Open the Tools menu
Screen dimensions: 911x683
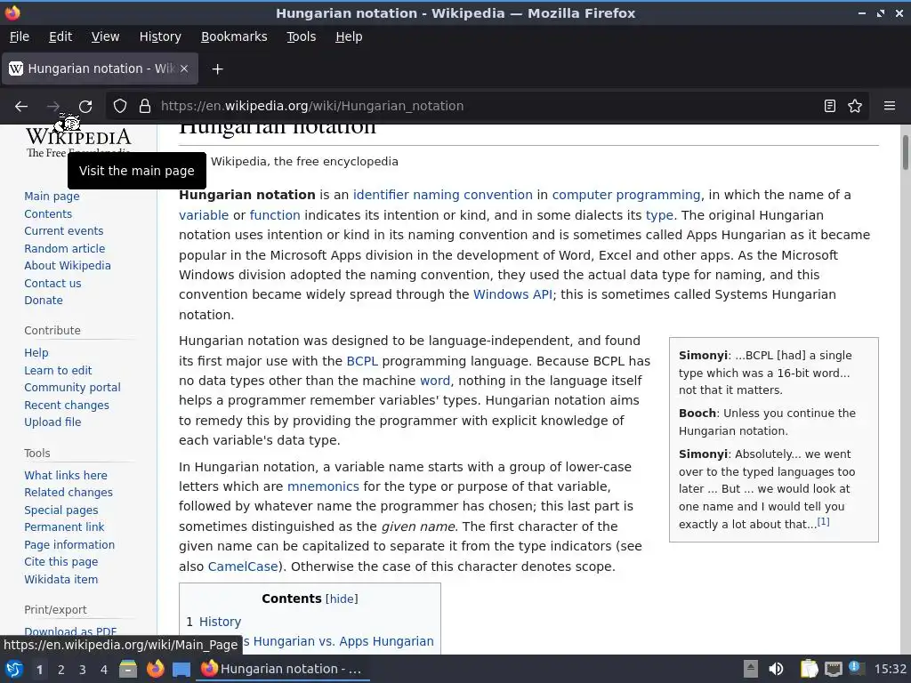click(301, 36)
